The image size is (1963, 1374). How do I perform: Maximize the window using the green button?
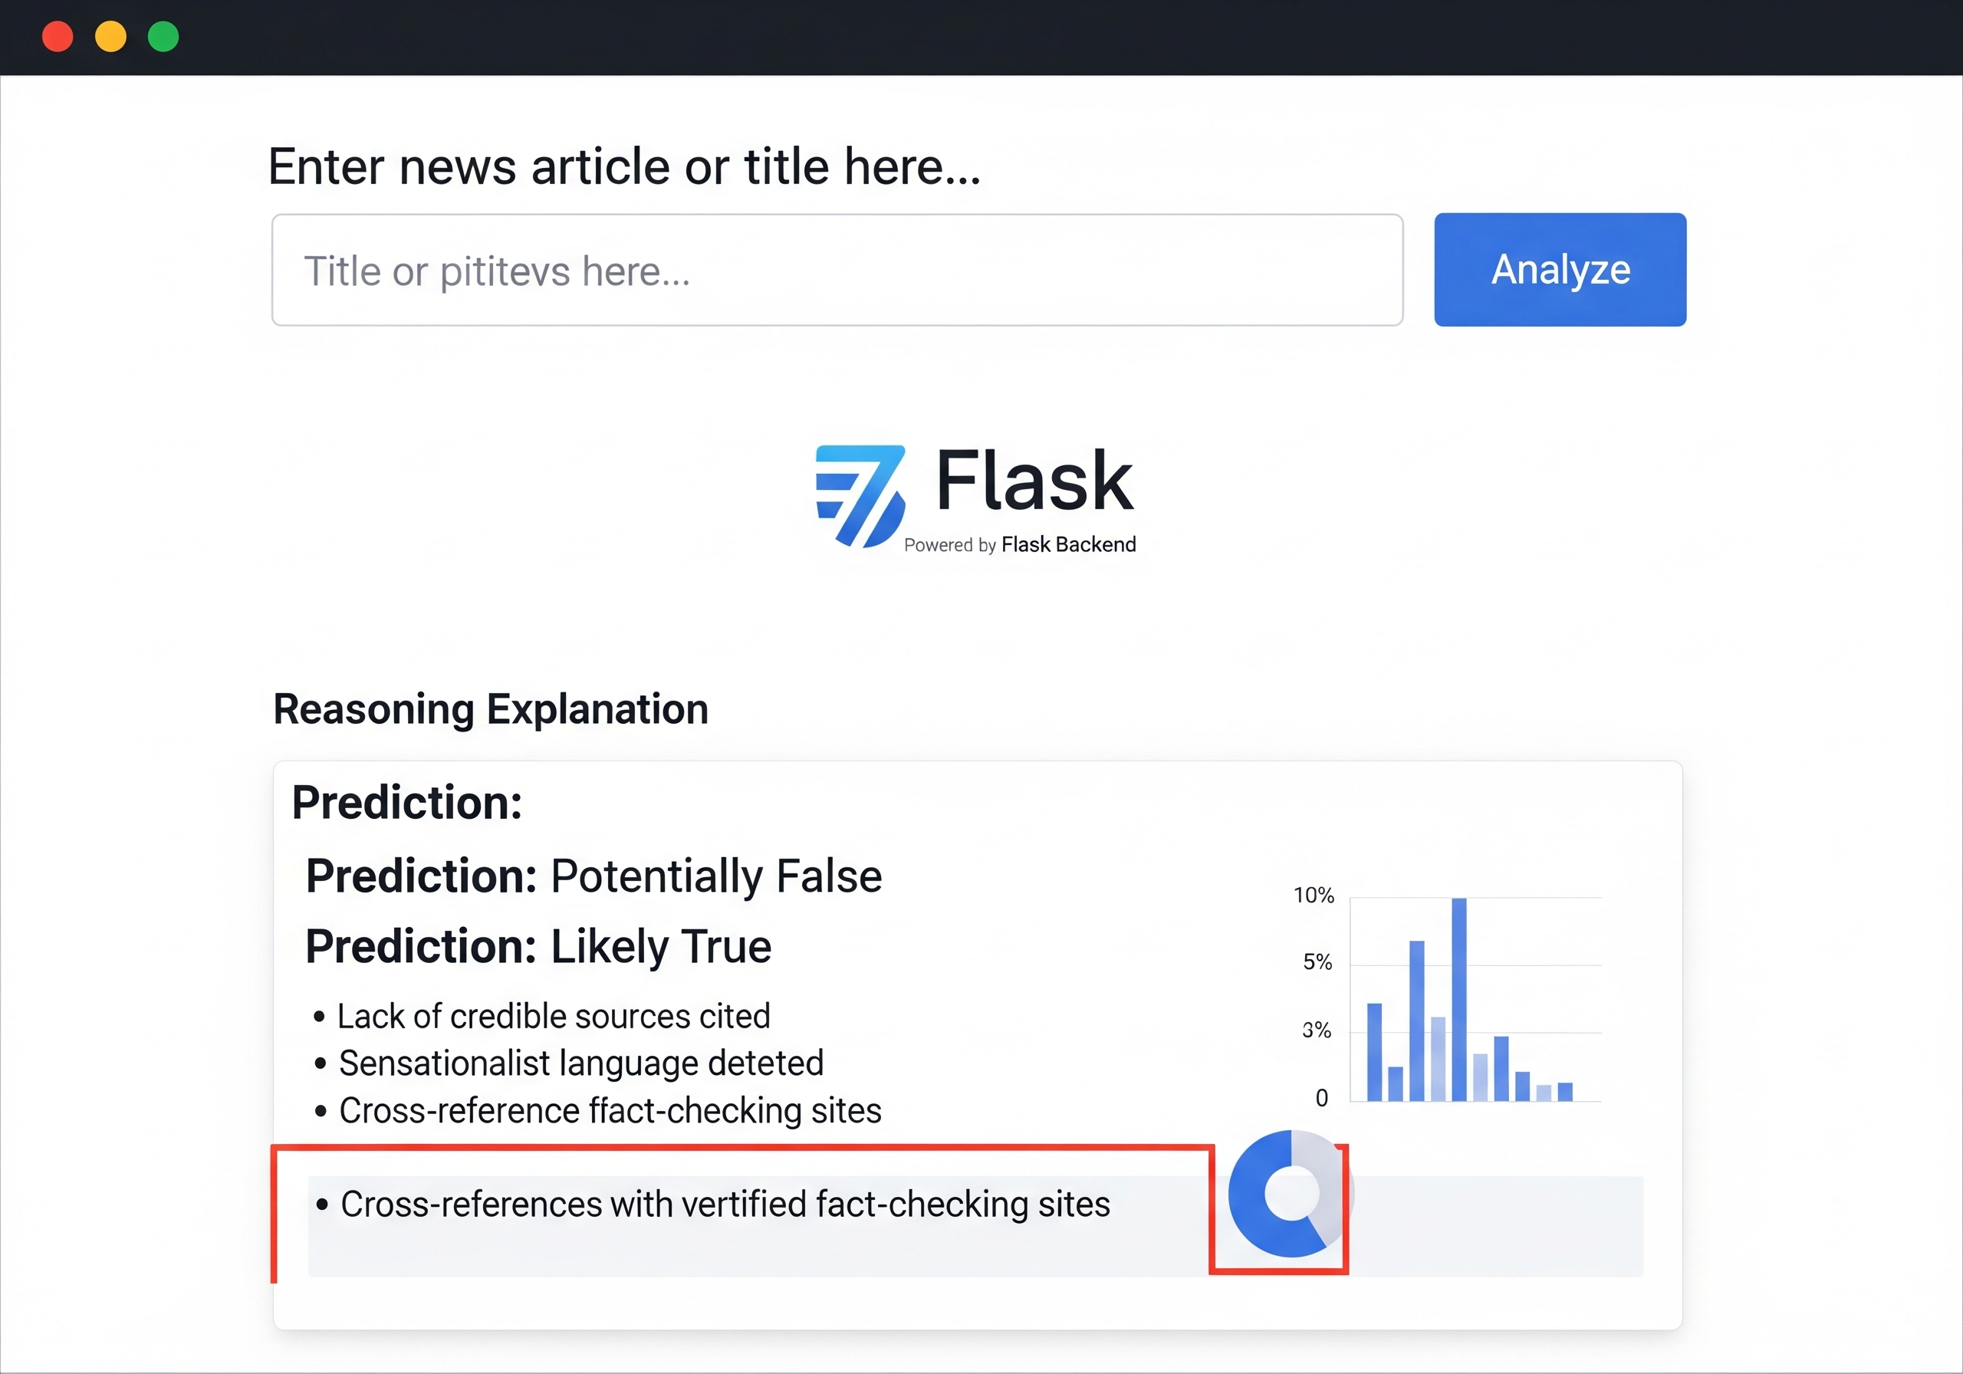pyautogui.click(x=163, y=37)
